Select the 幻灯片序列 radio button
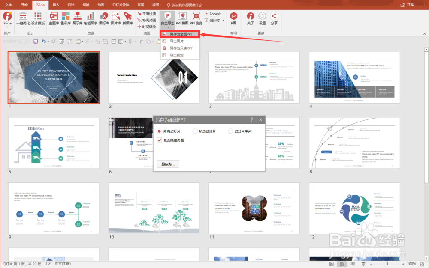This screenshot has height=268, width=429. click(x=230, y=131)
